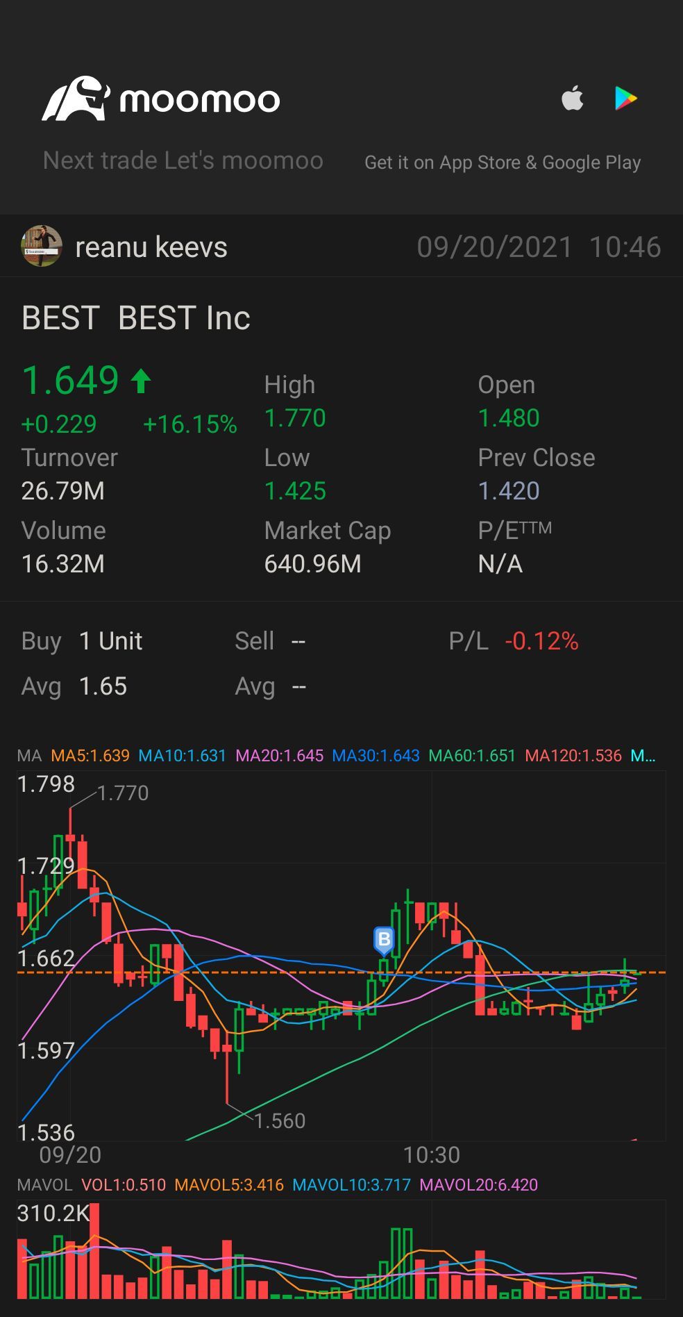683x1317 pixels.
Task: Tap the MA indicator header label
Action: click(29, 756)
